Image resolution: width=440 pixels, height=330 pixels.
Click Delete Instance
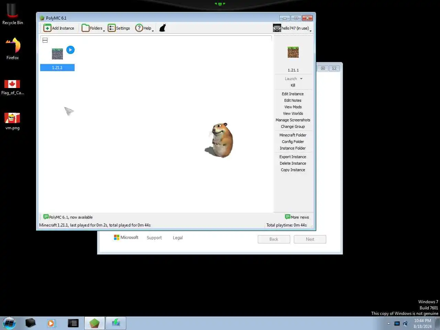(x=293, y=163)
